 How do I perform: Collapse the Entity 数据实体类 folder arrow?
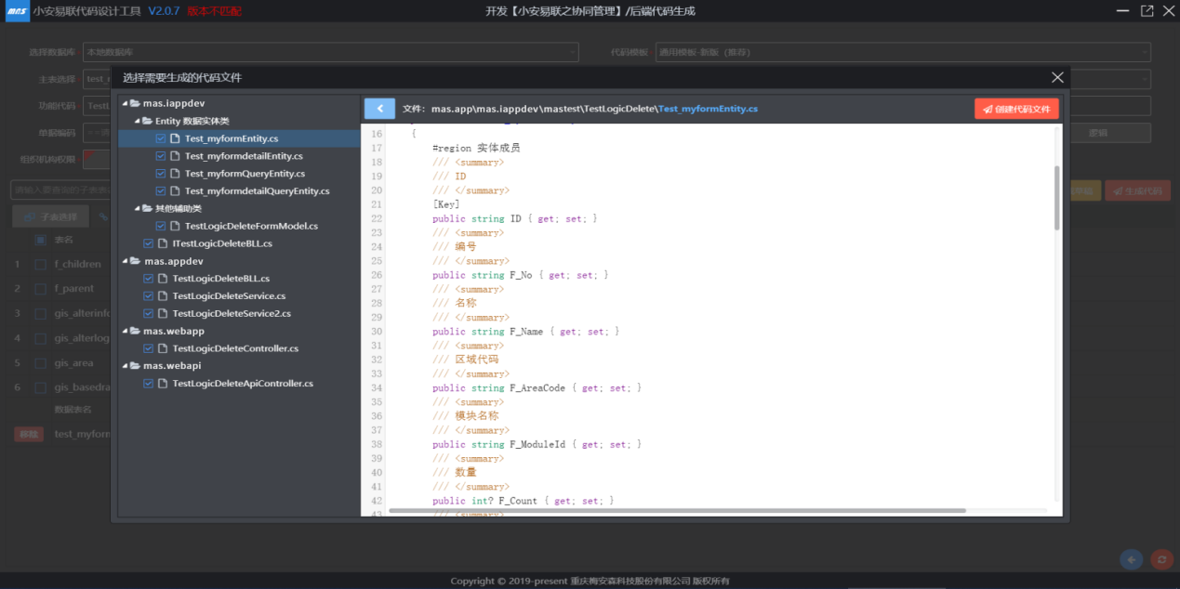tap(137, 121)
